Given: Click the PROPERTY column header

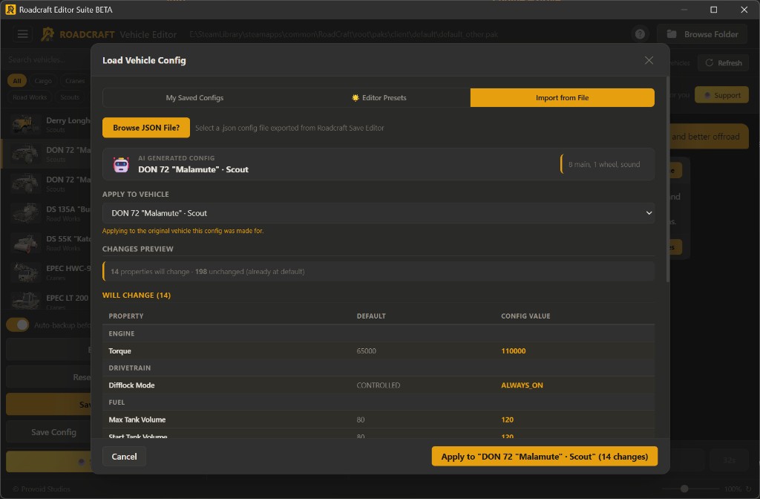Looking at the screenshot, I should coord(126,316).
